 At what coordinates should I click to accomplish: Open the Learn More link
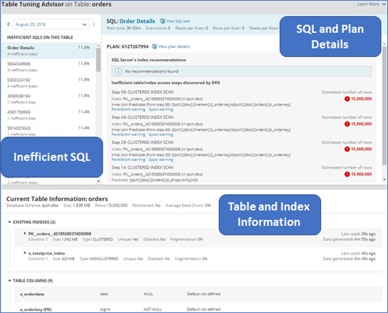(368, 4)
